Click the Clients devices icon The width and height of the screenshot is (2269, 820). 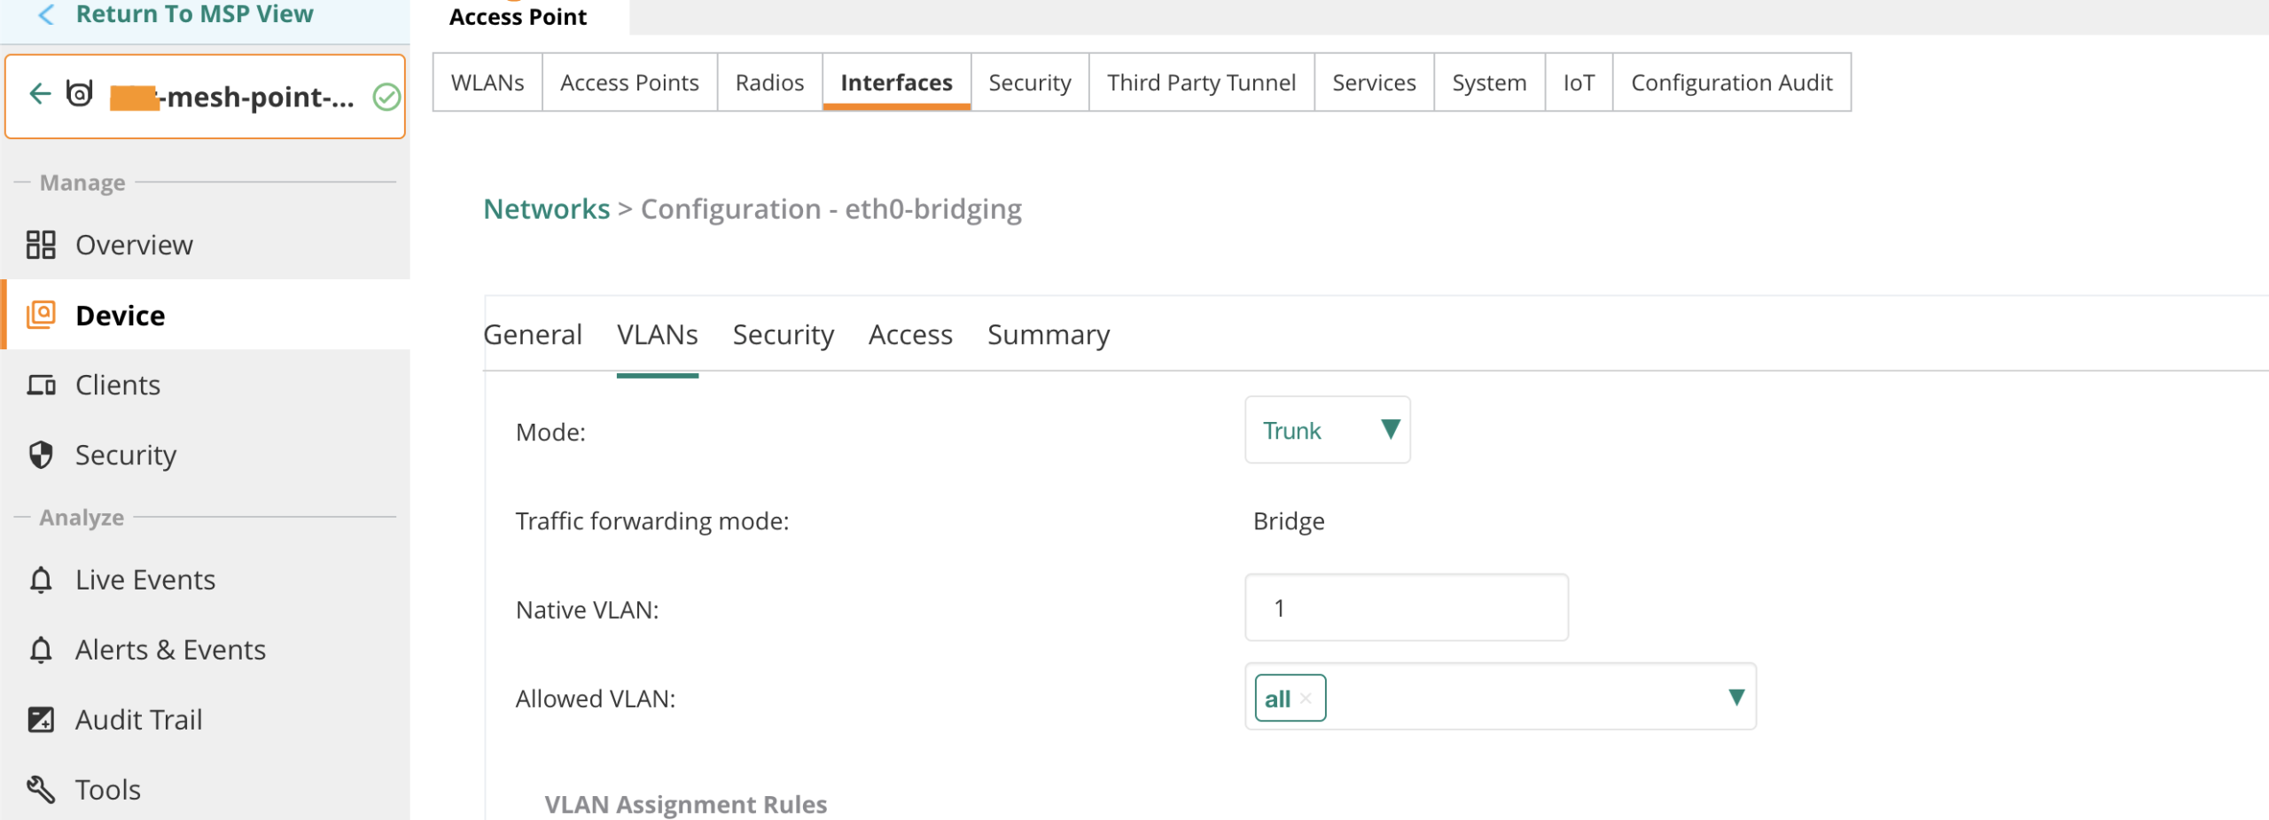pyautogui.click(x=41, y=385)
